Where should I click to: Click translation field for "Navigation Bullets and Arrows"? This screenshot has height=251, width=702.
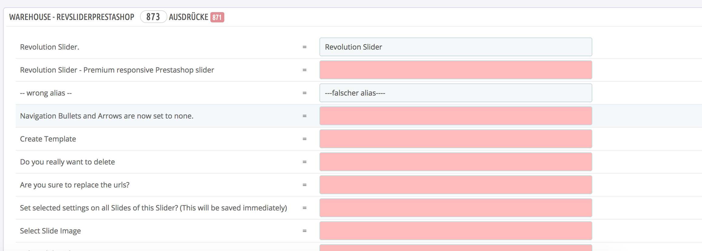coord(456,116)
